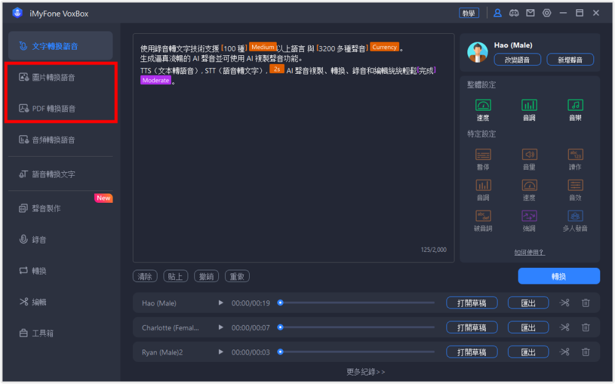Select the 讀作 say-as icon
The height and width of the screenshot is (384, 615).
tap(576, 154)
